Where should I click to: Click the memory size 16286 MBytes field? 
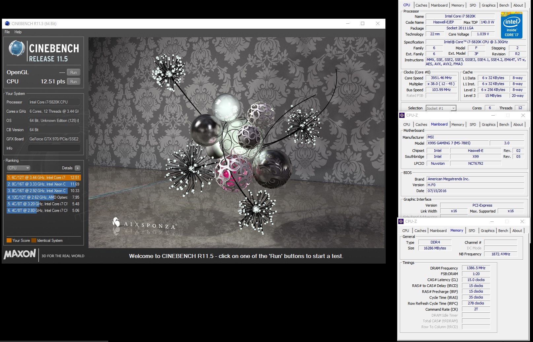(435, 248)
